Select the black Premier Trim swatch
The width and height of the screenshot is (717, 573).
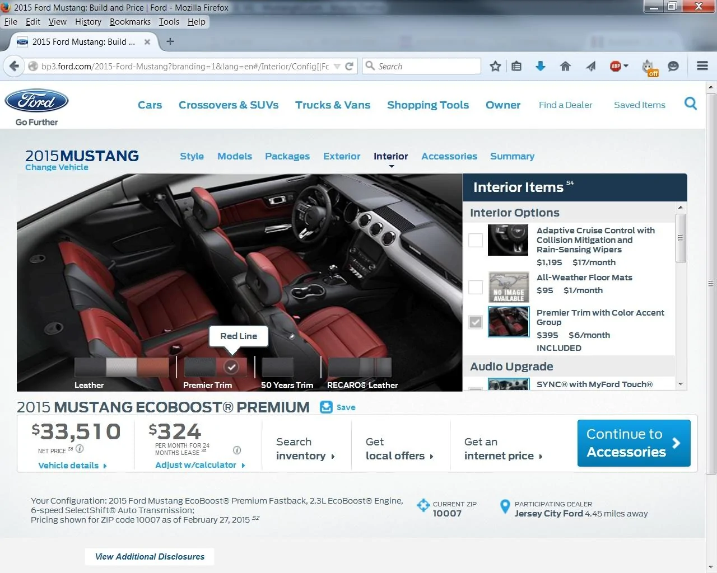[x=199, y=368]
